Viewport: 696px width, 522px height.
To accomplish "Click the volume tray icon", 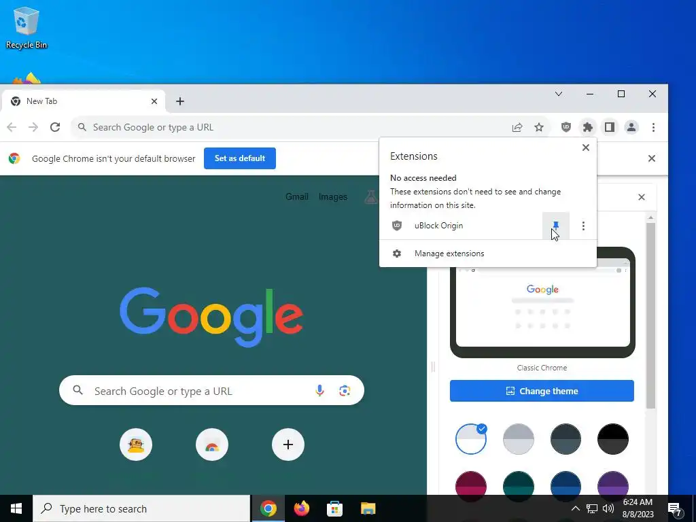I will click(608, 508).
